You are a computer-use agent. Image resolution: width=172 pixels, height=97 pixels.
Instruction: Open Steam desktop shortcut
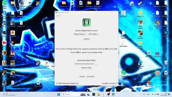click(x=140, y=4)
